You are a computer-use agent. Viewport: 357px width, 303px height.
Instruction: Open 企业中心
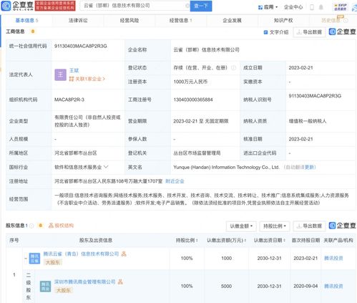tap(293, 7)
